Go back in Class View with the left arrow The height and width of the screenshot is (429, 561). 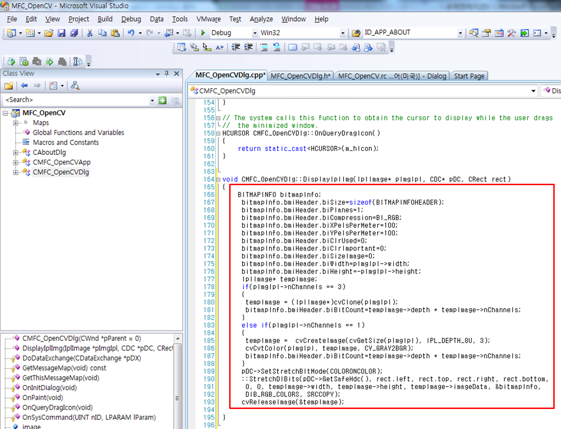[24, 85]
